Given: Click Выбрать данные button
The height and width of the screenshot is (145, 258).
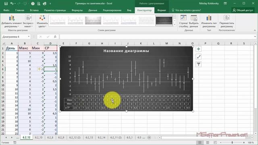Looking at the screenshot, I should [193, 21].
